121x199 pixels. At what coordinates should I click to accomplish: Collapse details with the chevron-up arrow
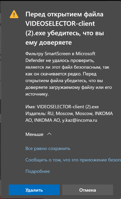49,134
